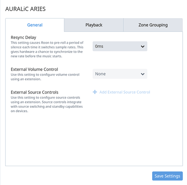Click the Save Settings button

167,176
